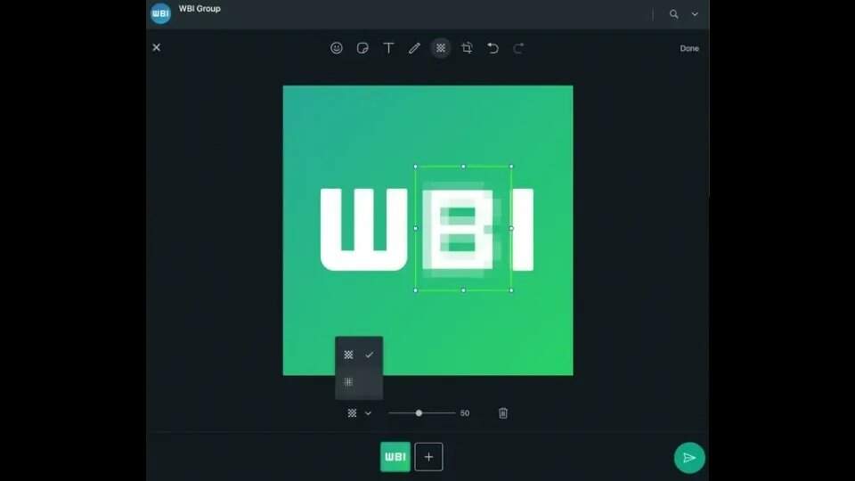Select the WBI image thumbnail
This screenshot has width=855, height=481.
point(395,457)
